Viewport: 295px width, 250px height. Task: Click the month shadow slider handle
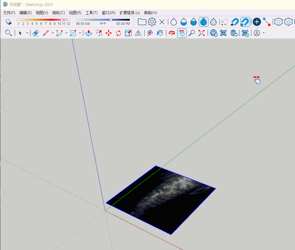[x=62, y=20]
